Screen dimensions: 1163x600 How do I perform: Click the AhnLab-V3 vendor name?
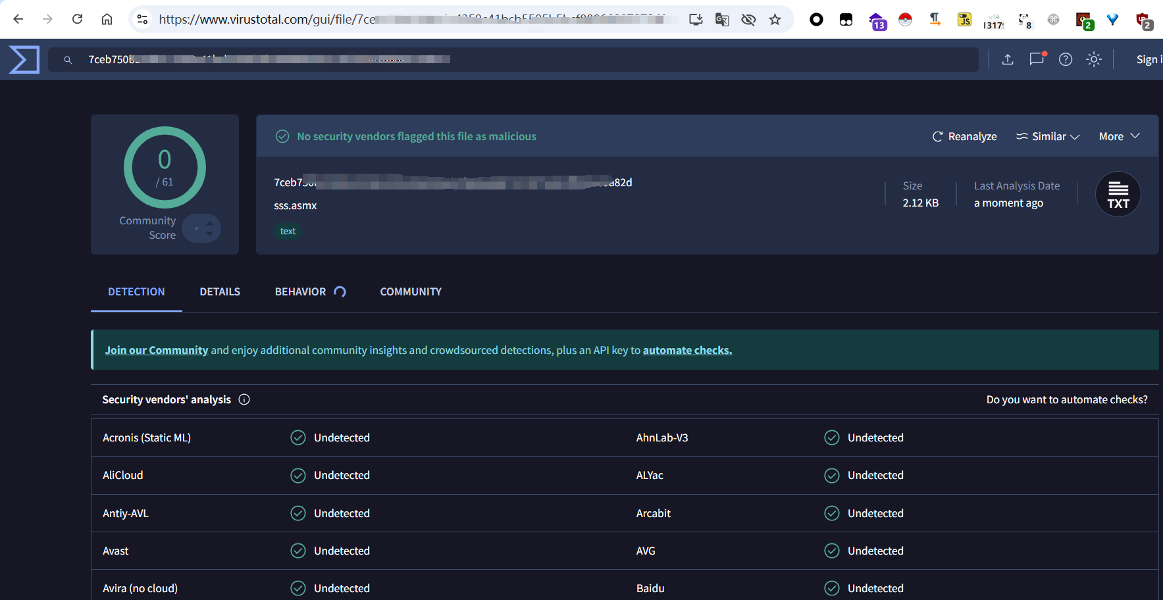click(662, 438)
